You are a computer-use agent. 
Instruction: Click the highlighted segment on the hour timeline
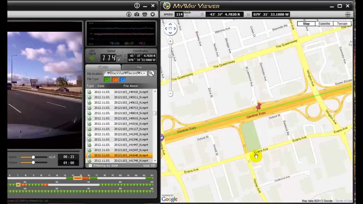click(x=78, y=178)
